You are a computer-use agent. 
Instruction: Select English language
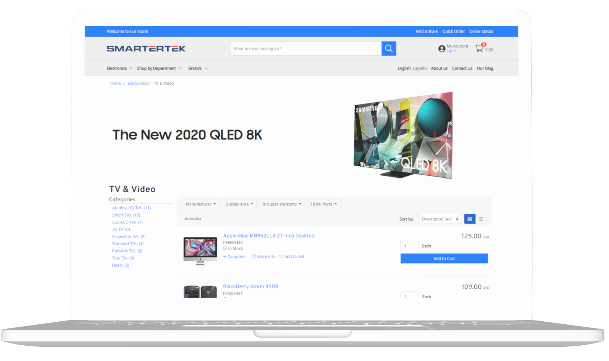(404, 68)
